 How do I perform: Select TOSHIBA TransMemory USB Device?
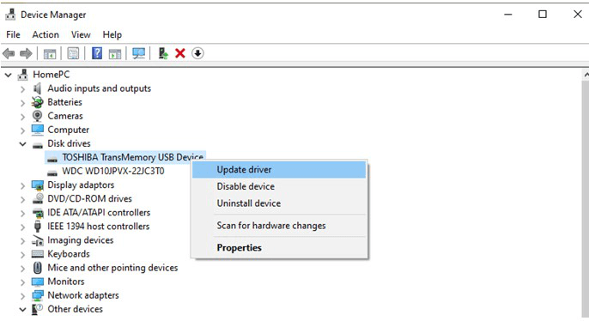coord(125,157)
